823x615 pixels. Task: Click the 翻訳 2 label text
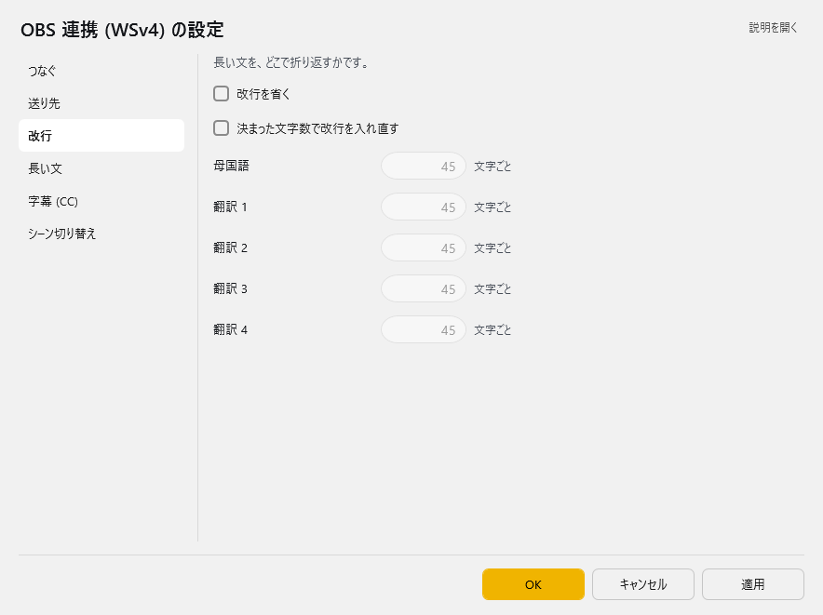tap(230, 247)
